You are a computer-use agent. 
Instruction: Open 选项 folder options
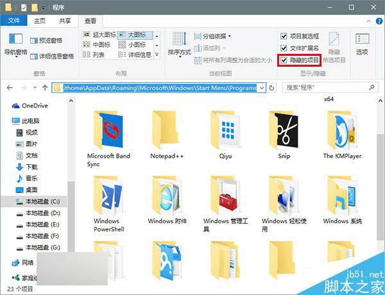point(362,44)
